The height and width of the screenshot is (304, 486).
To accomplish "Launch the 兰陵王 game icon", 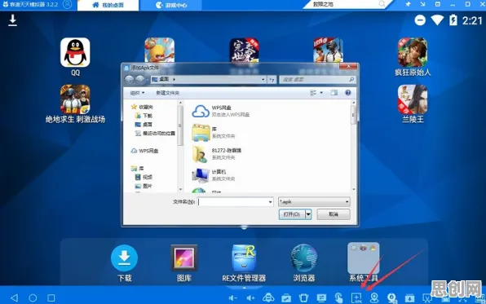I will pos(413,99).
